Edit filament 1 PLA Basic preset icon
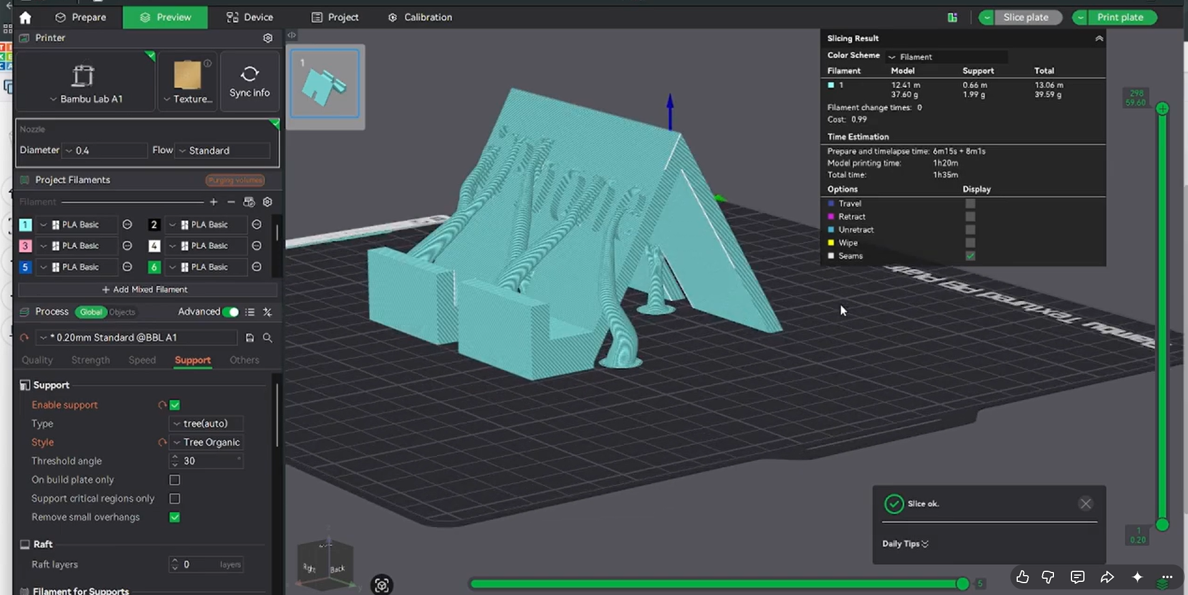The height and width of the screenshot is (595, 1188). (127, 224)
